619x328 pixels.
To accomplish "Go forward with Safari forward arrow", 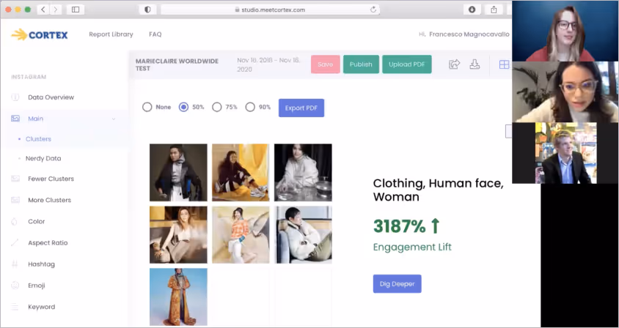I will click(x=55, y=10).
